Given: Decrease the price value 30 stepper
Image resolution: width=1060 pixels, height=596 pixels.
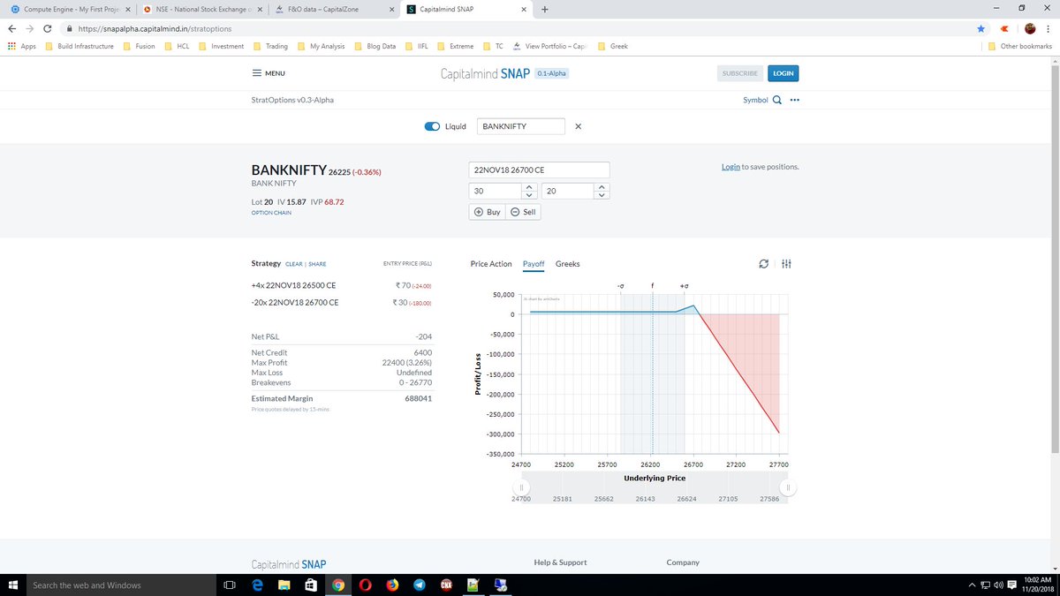Looking at the screenshot, I should 529,195.
